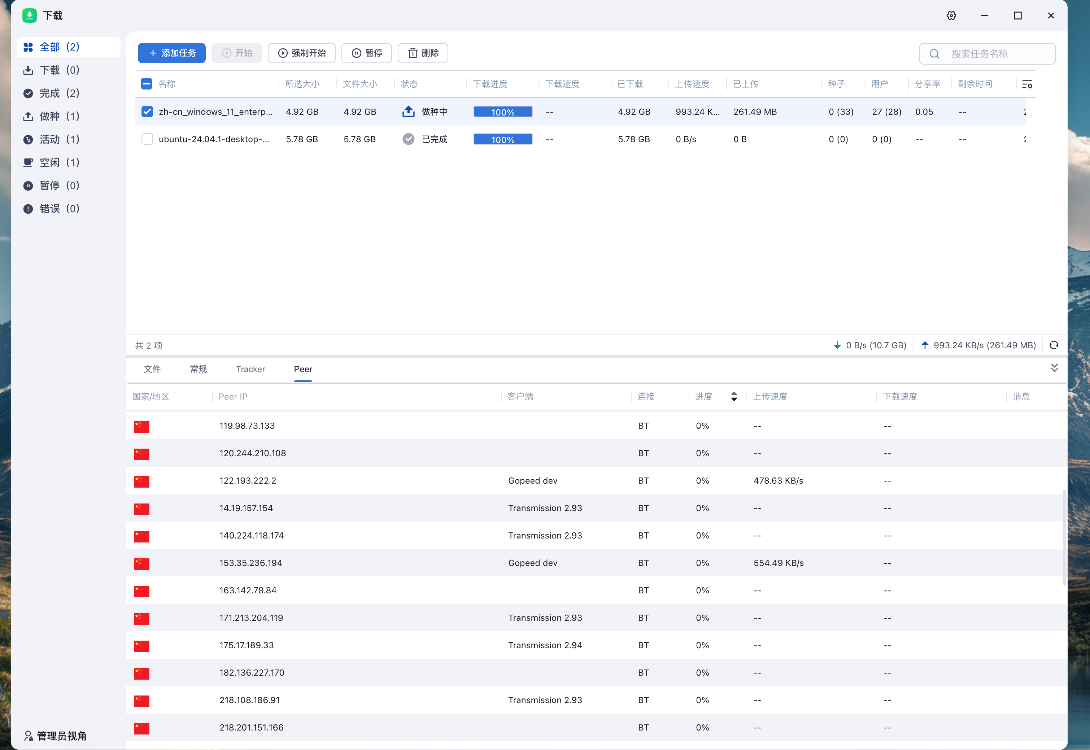
Task: Select the Peer tab
Action: tap(303, 369)
